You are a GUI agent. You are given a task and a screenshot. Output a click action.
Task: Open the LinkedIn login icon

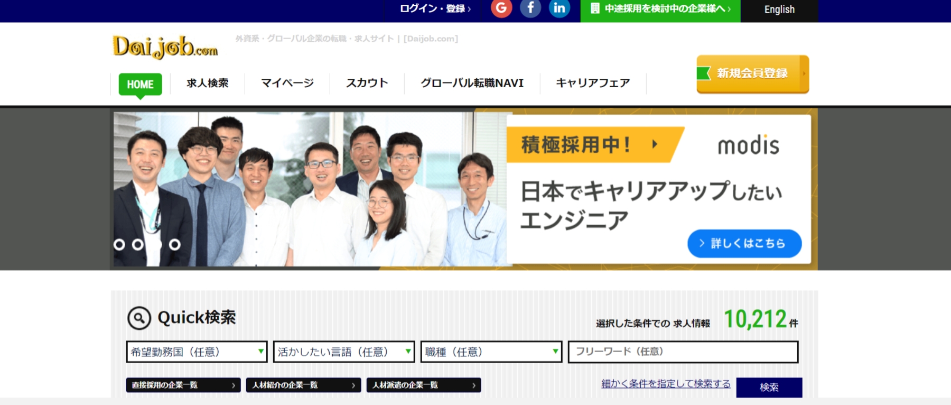point(560,8)
